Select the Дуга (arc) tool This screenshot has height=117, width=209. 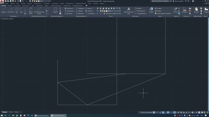(21, 10)
